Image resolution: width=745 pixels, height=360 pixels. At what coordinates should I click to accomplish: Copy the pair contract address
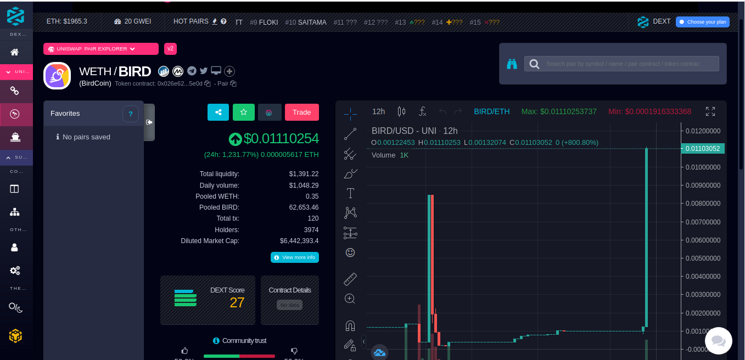233,83
